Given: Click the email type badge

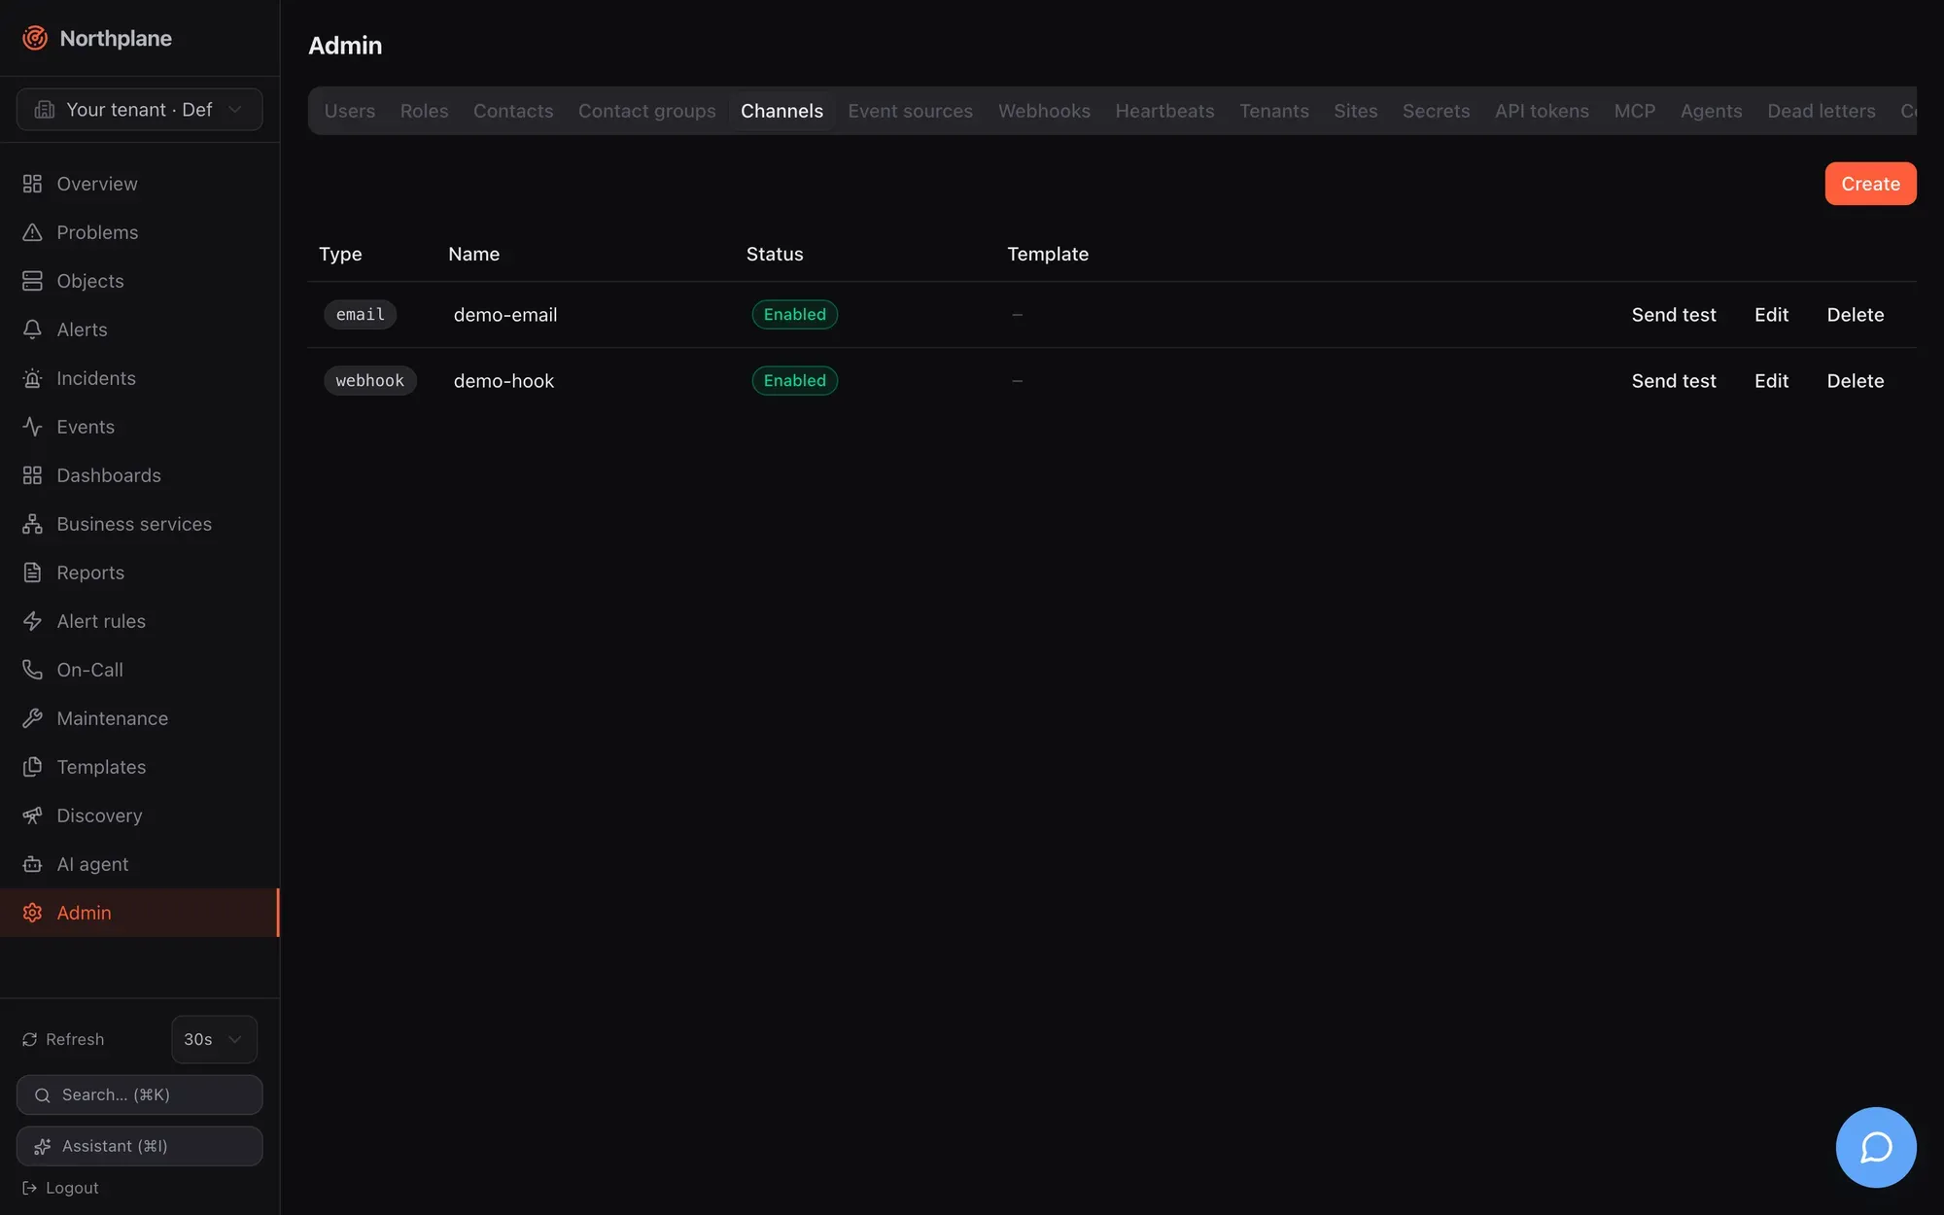Looking at the screenshot, I should click(360, 315).
